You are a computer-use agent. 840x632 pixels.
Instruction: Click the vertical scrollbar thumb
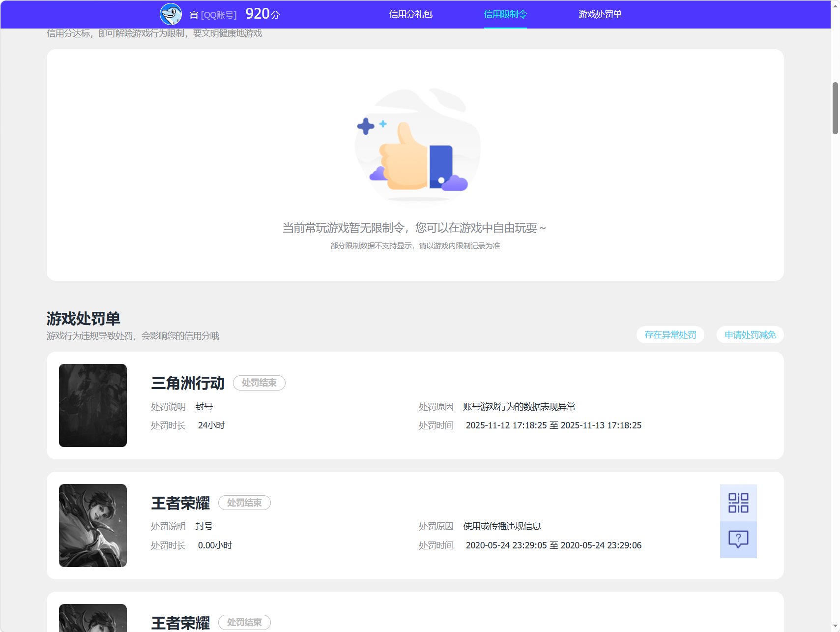(835, 108)
